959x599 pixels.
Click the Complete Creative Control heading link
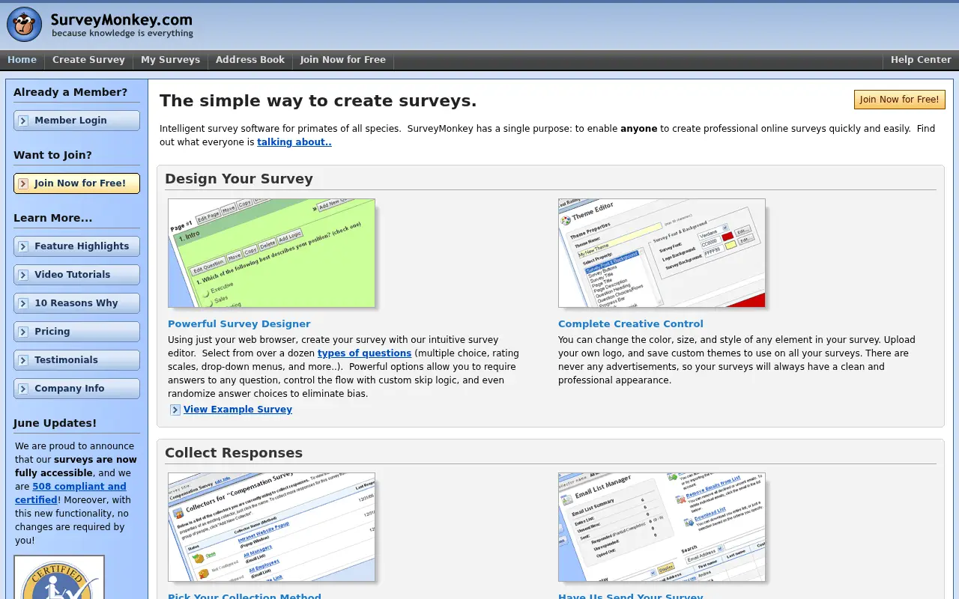[631, 324]
